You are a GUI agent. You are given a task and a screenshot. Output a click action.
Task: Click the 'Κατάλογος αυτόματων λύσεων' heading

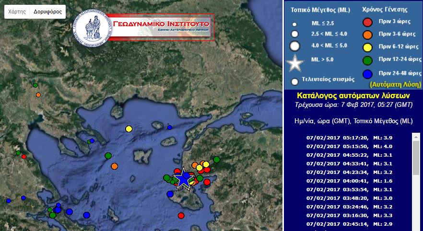pyautogui.click(x=353, y=96)
